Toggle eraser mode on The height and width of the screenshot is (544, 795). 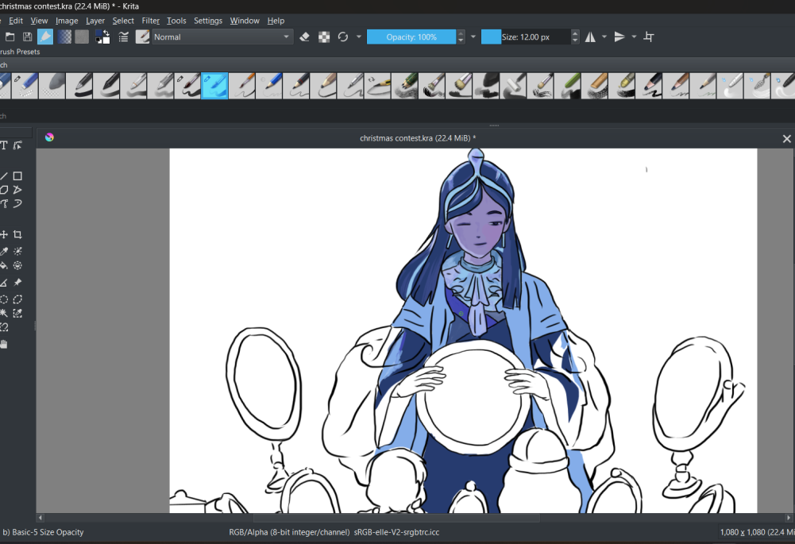(304, 37)
